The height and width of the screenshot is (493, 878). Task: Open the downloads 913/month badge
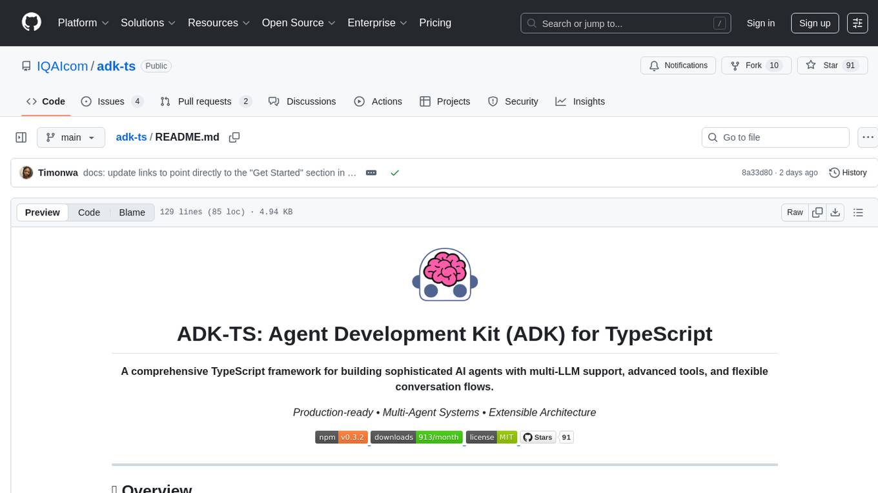click(x=416, y=437)
